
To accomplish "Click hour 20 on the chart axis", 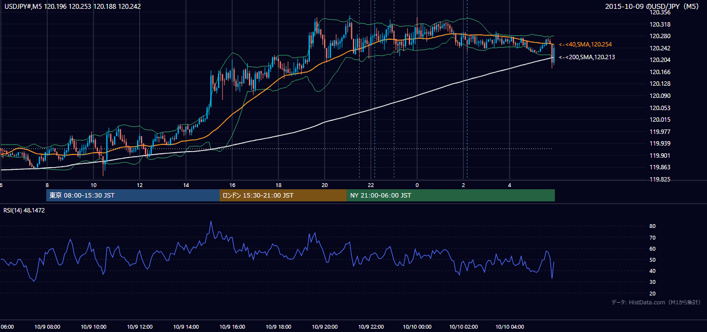I will point(325,185).
